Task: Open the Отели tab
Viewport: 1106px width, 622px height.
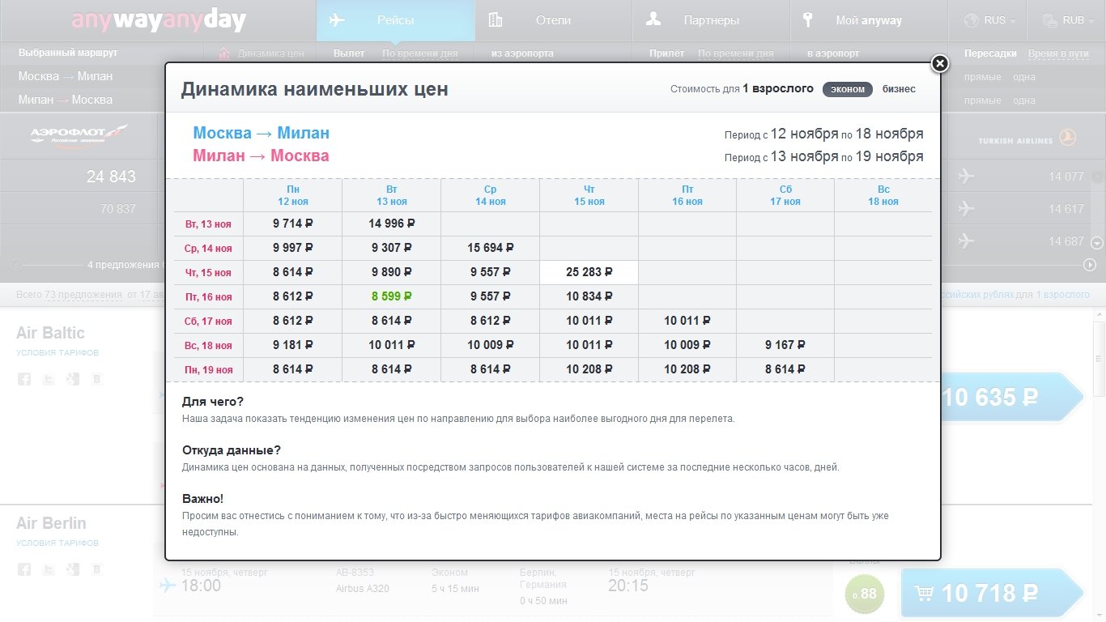Action: pyautogui.click(x=553, y=20)
